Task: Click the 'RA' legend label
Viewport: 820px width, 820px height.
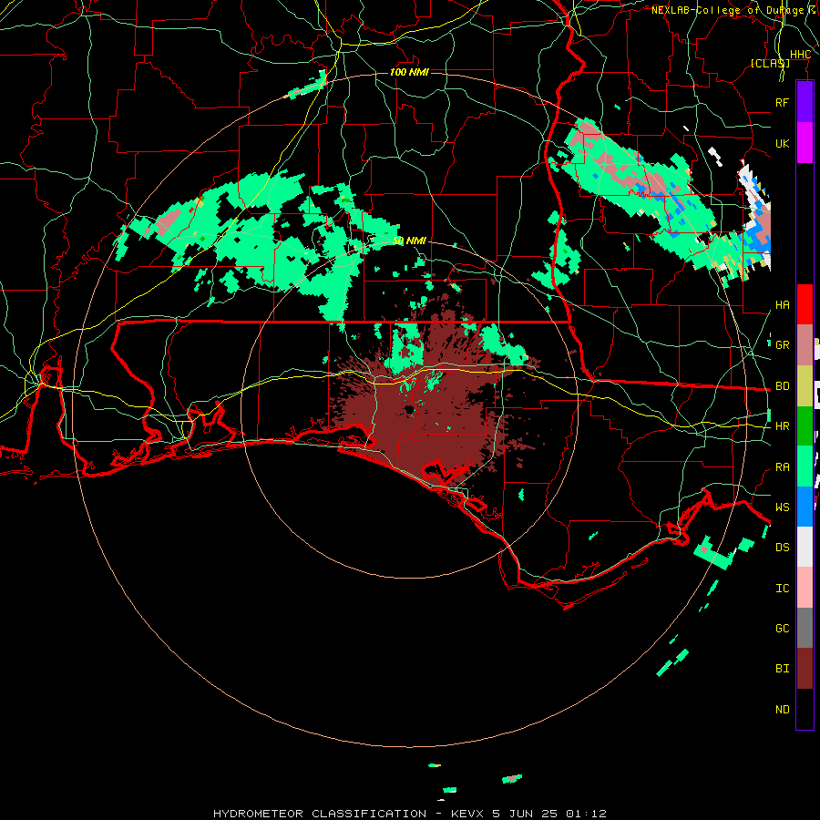Action: 782,467
